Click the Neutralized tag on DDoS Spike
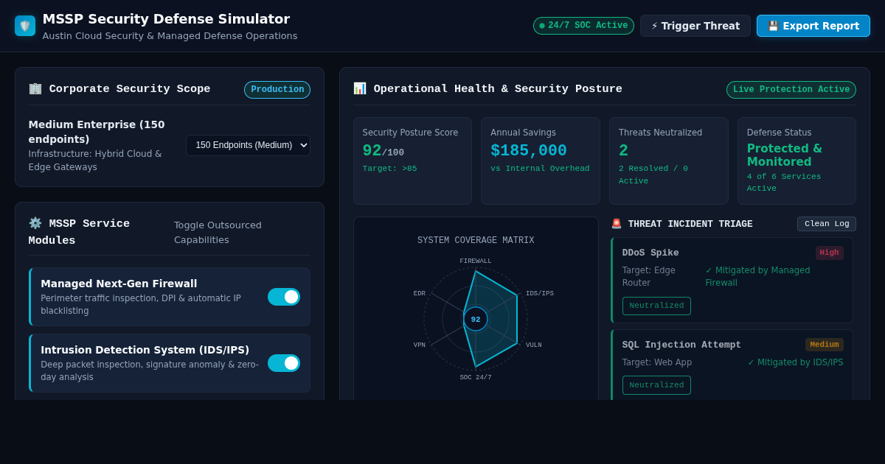 [656, 306]
